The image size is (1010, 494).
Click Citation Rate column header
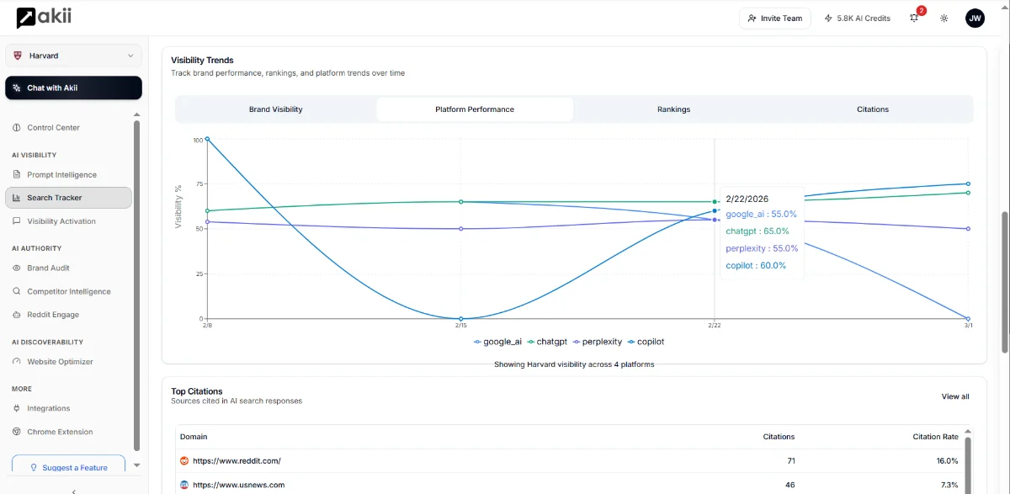click(x=935, y=437)
